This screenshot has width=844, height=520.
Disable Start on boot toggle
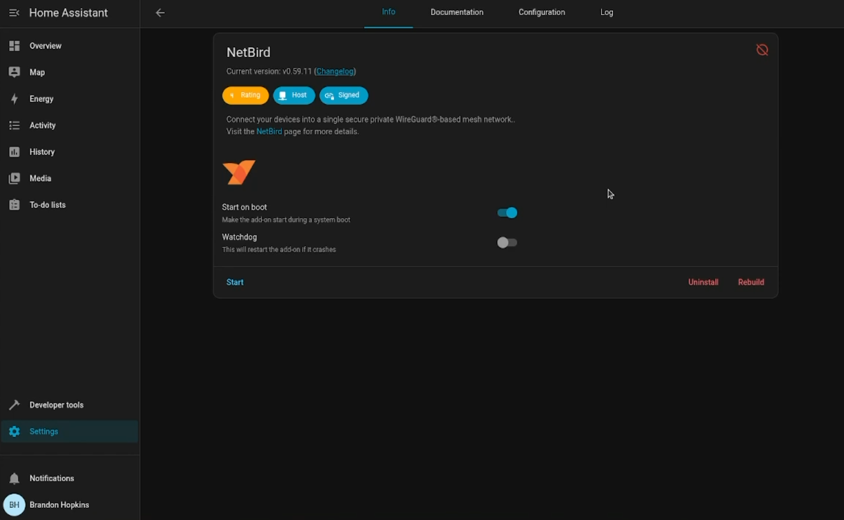point(507,213)
